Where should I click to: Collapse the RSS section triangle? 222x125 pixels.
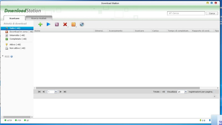click(x=3, y=56)
